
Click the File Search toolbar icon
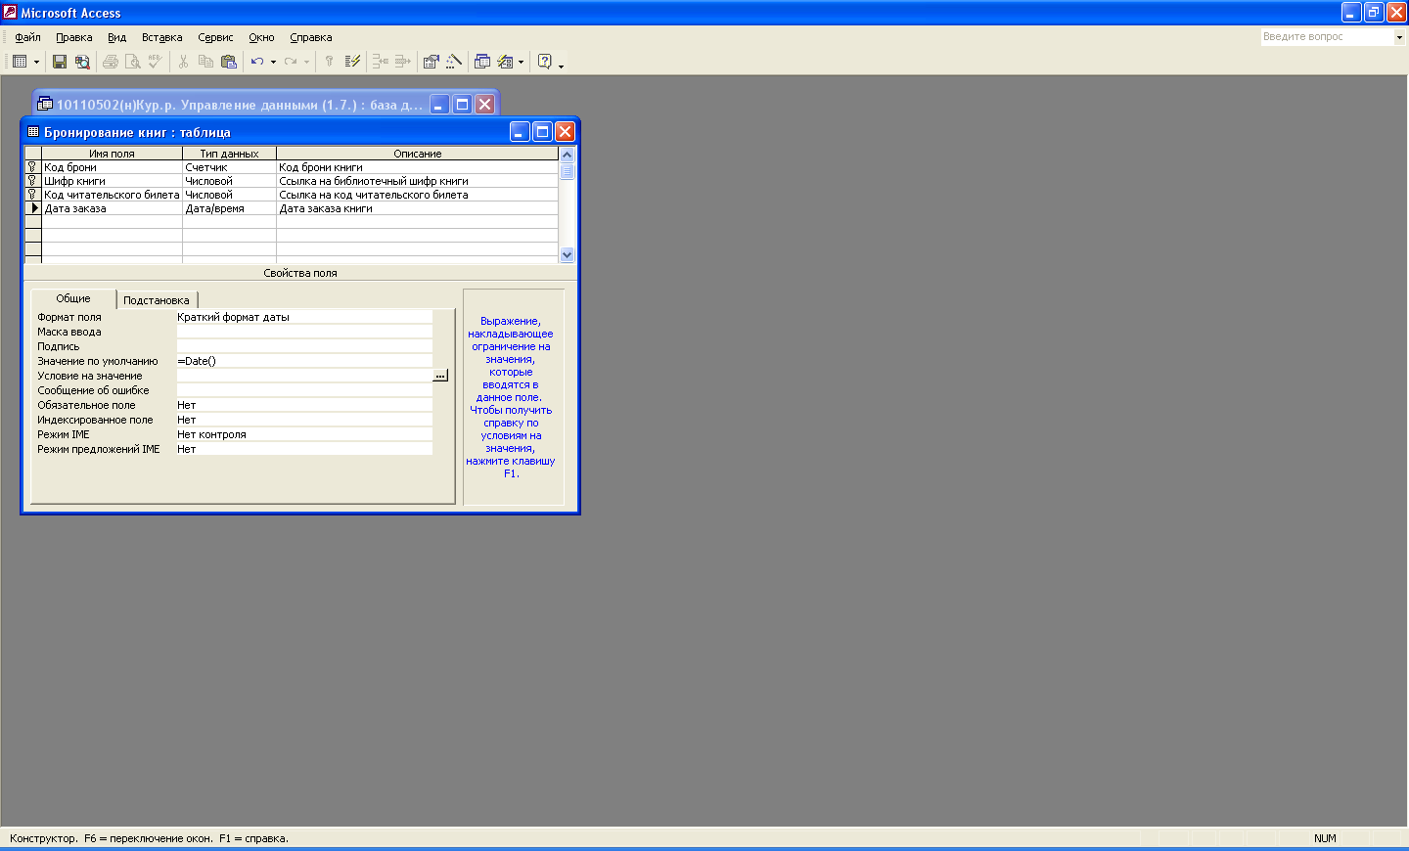coord(82,62)
